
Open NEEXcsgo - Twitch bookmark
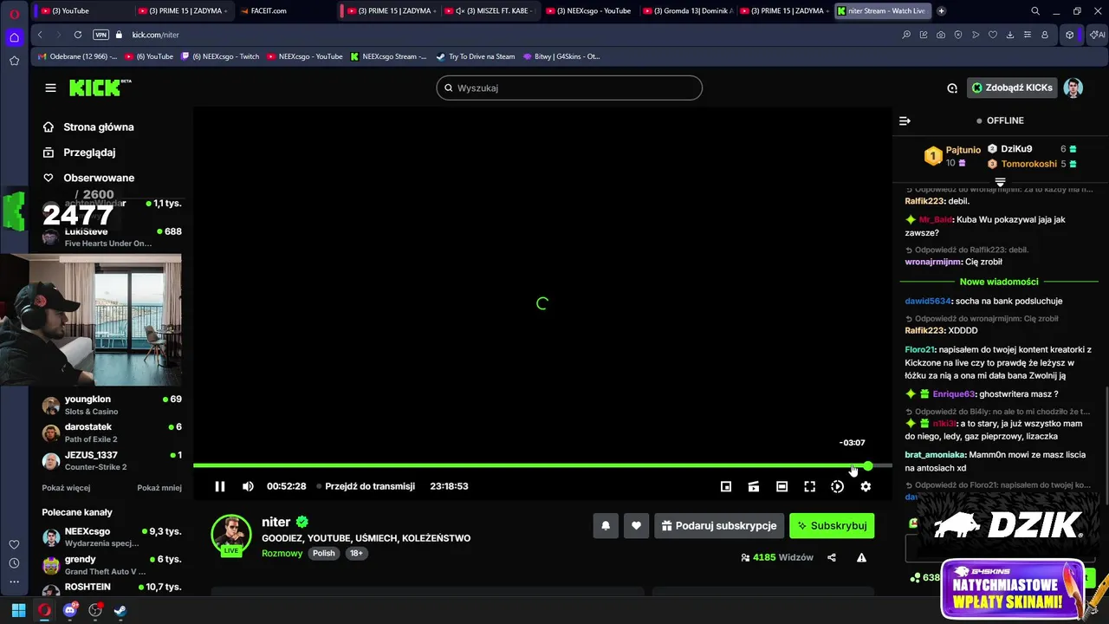point(220,56)
